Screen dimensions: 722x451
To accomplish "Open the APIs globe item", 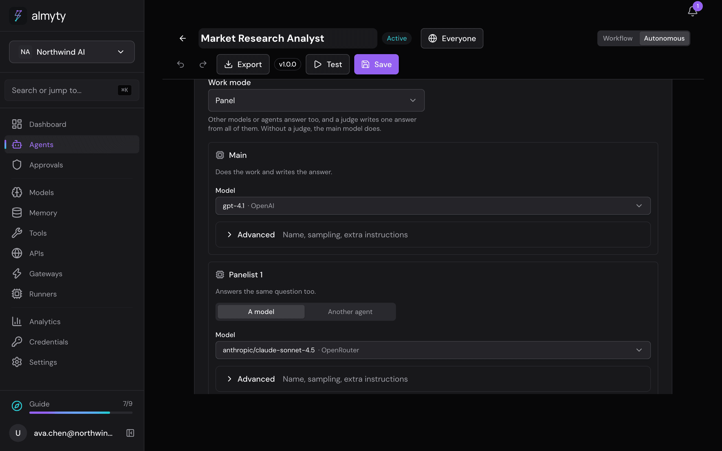I will point(72,253).
